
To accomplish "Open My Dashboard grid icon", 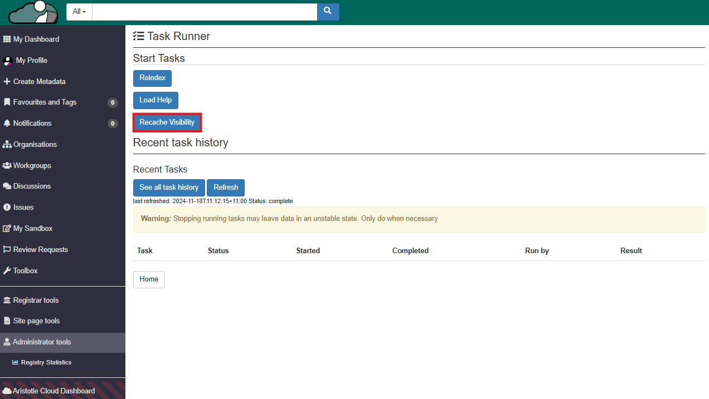I will pos(7,40).
